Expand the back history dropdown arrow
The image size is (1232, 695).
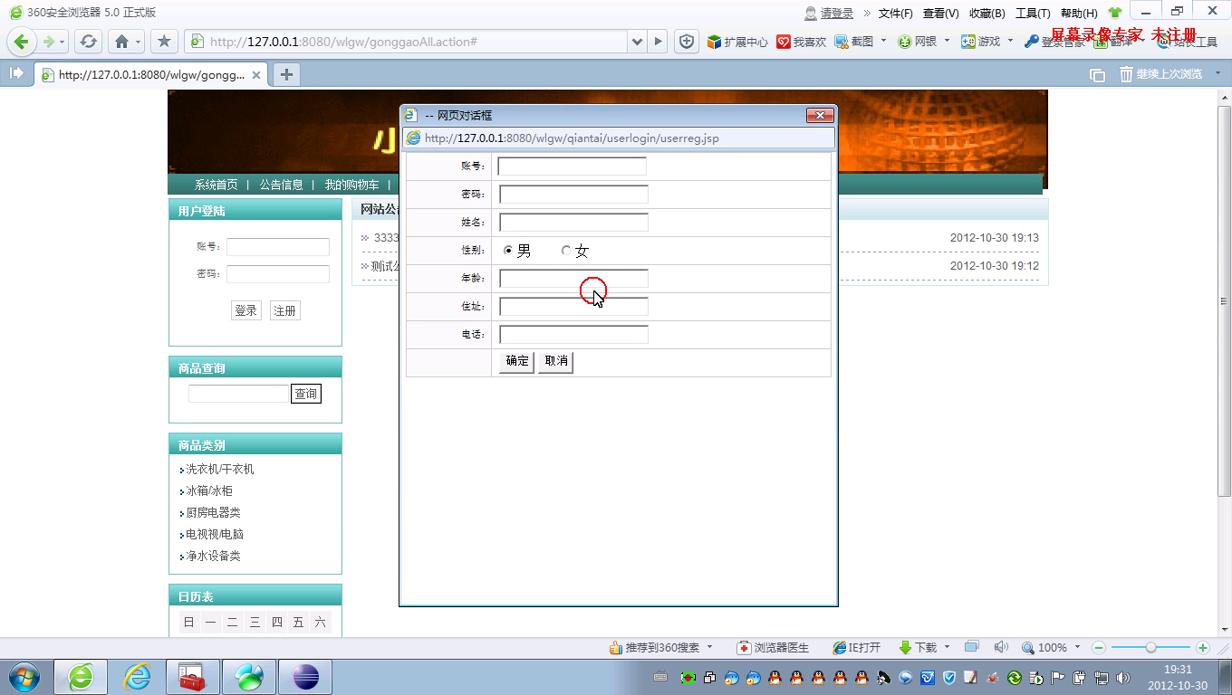click(x=63, y=42)
